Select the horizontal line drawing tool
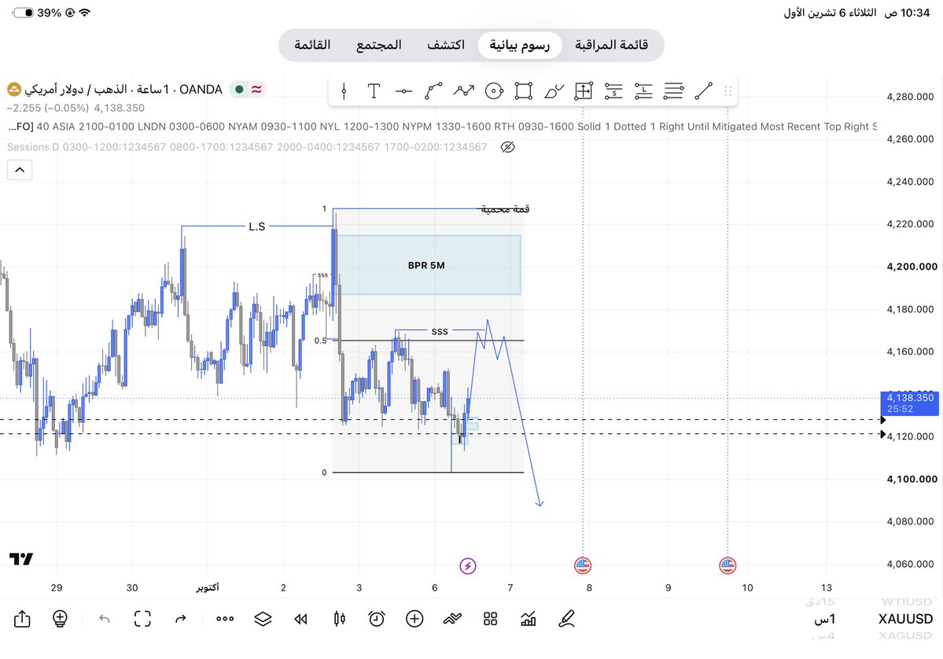 tap(403, 91)
